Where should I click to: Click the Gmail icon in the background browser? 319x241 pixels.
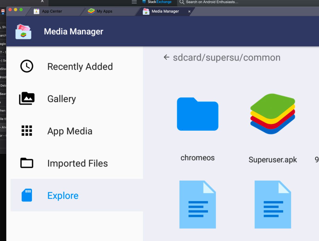3,11
